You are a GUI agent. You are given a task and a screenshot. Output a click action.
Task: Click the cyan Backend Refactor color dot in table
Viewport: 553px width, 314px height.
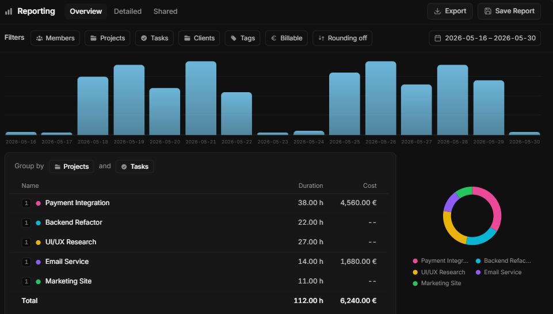click(39, 223)
